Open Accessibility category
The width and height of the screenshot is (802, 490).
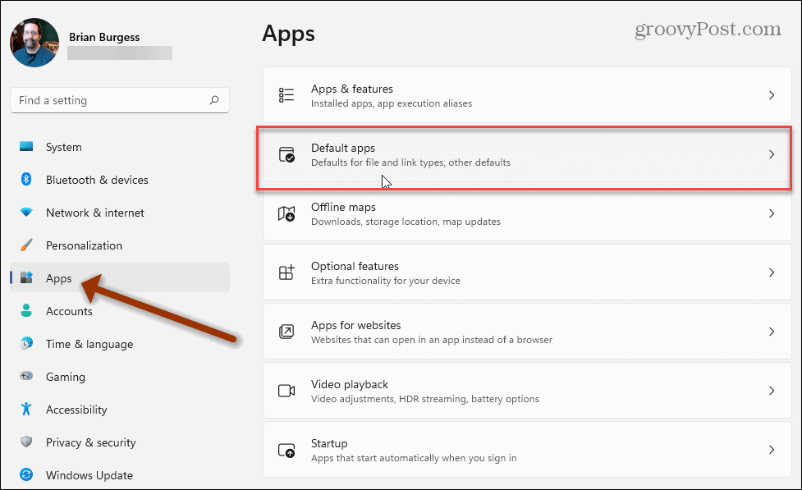(120, 409)
